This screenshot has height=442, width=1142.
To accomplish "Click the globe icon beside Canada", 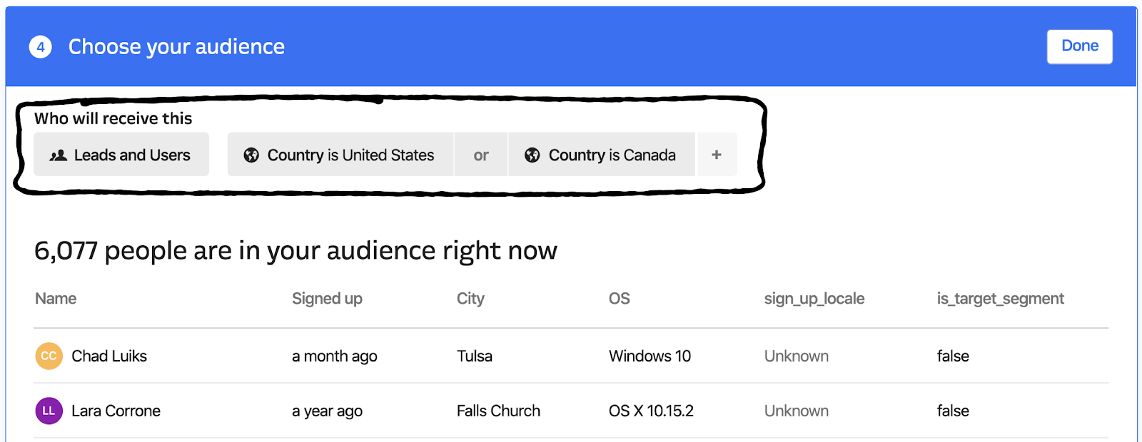I will point(532,155).
